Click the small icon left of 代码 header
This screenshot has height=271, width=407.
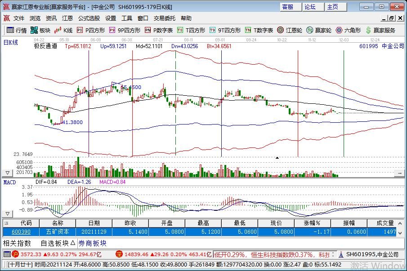tap(6, 223)
